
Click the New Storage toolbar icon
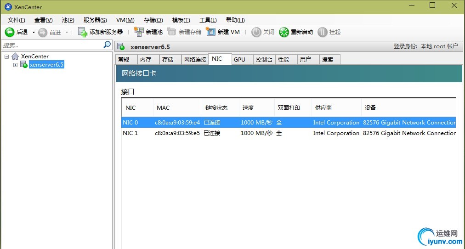(171, 32)
